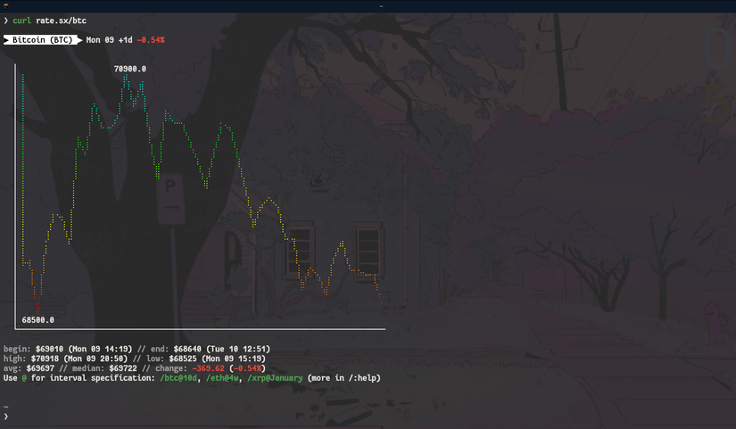Click the low timestamp '(Mon 09 15:19)'
736x429 pixels.
pyautogui.click(x=234, y=359)
